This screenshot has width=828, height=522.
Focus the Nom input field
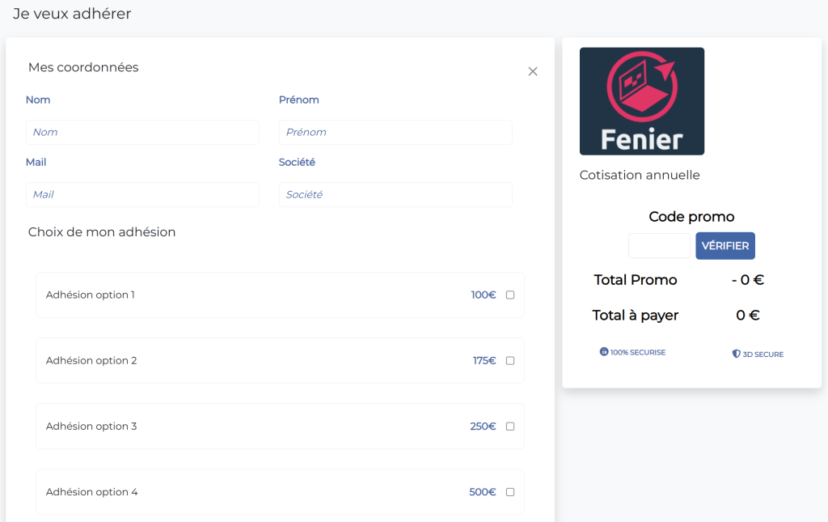(142, 132)
